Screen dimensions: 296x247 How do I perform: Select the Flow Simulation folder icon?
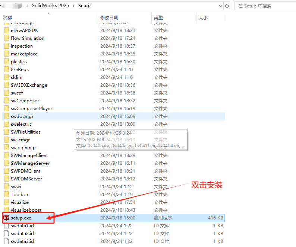click(6, 38)
